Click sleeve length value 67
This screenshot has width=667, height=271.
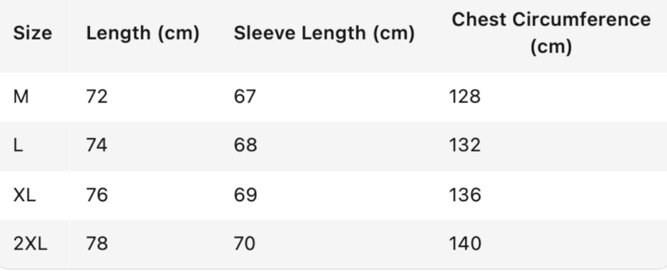[x=245, y=97]
